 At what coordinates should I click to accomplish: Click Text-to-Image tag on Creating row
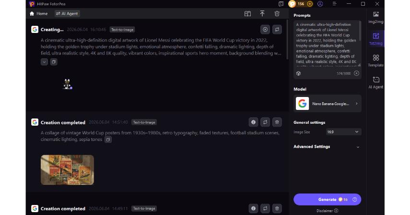click(122, 30)
